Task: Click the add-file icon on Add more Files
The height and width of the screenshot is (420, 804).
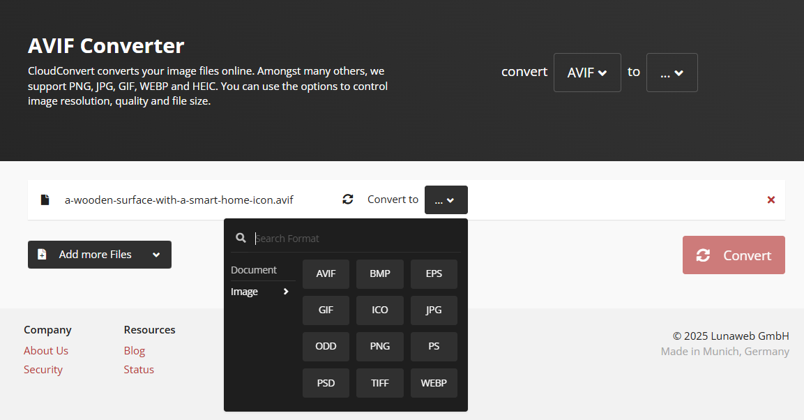Action: click(x=42, y=255)
